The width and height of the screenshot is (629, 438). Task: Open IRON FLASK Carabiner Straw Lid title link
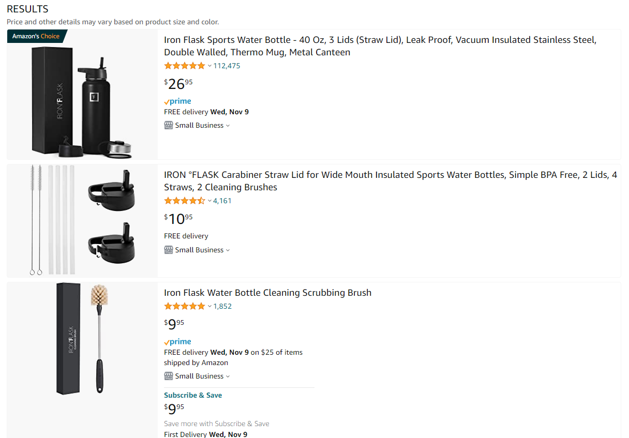tap(391, 181)
